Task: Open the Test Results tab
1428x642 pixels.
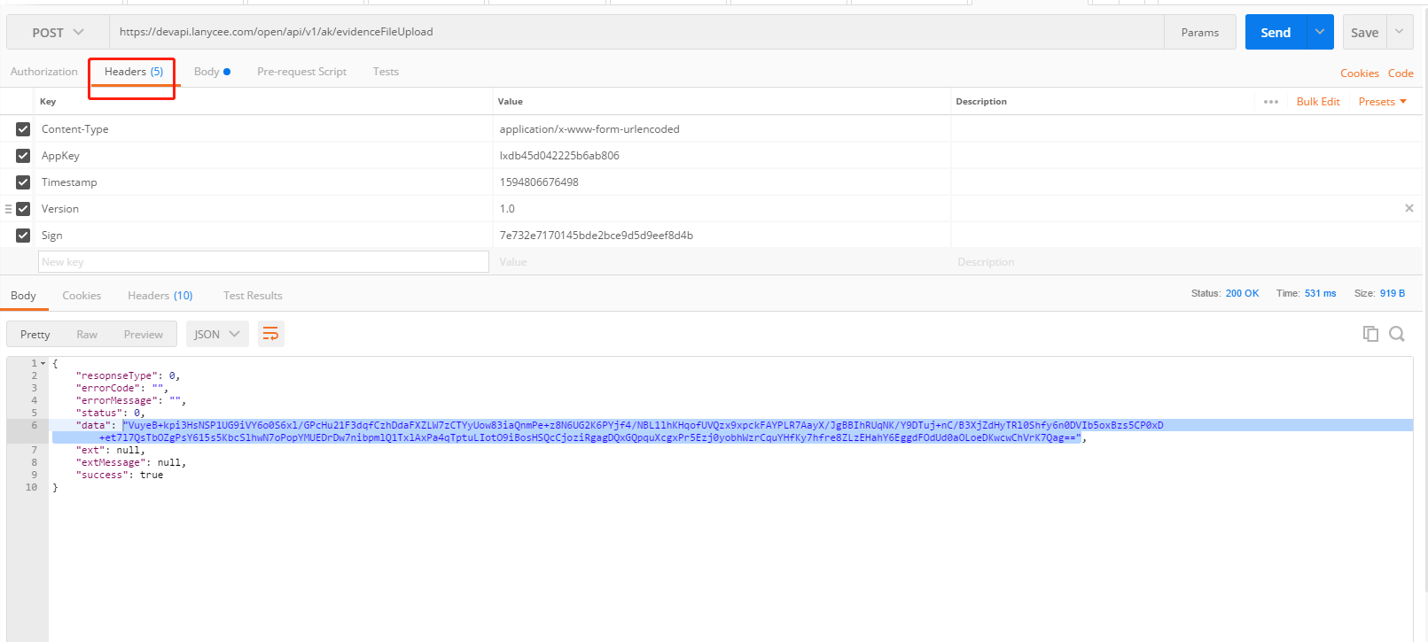Action: click(253, 296)
